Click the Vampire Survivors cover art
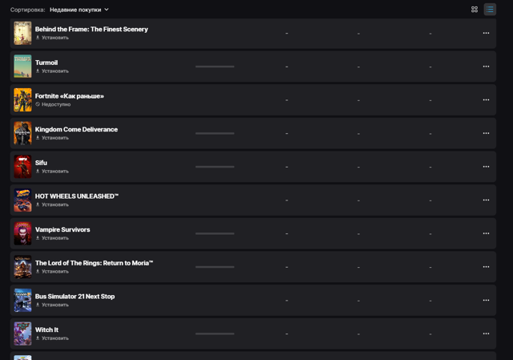513x360 pixels. click(x=22, y=233)
